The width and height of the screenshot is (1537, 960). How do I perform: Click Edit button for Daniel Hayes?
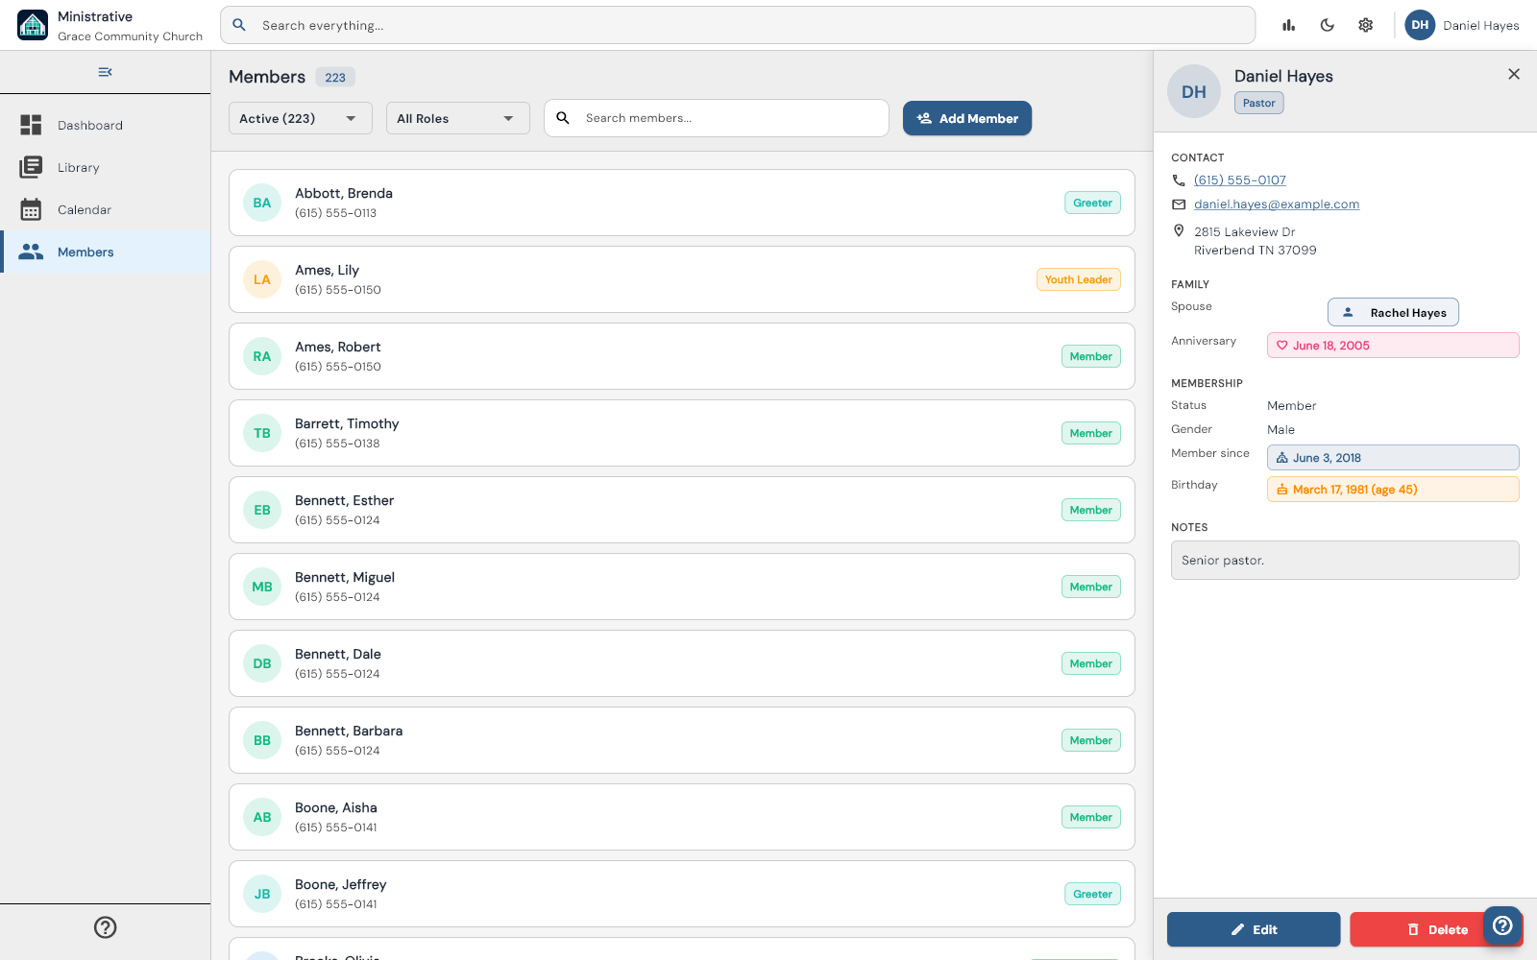(1254, 929)
